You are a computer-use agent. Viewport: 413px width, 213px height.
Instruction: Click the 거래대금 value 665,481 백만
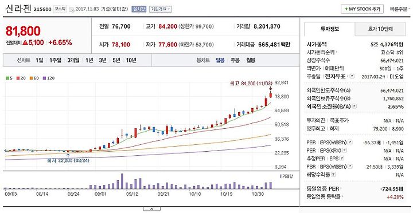[x=274, y=45]
